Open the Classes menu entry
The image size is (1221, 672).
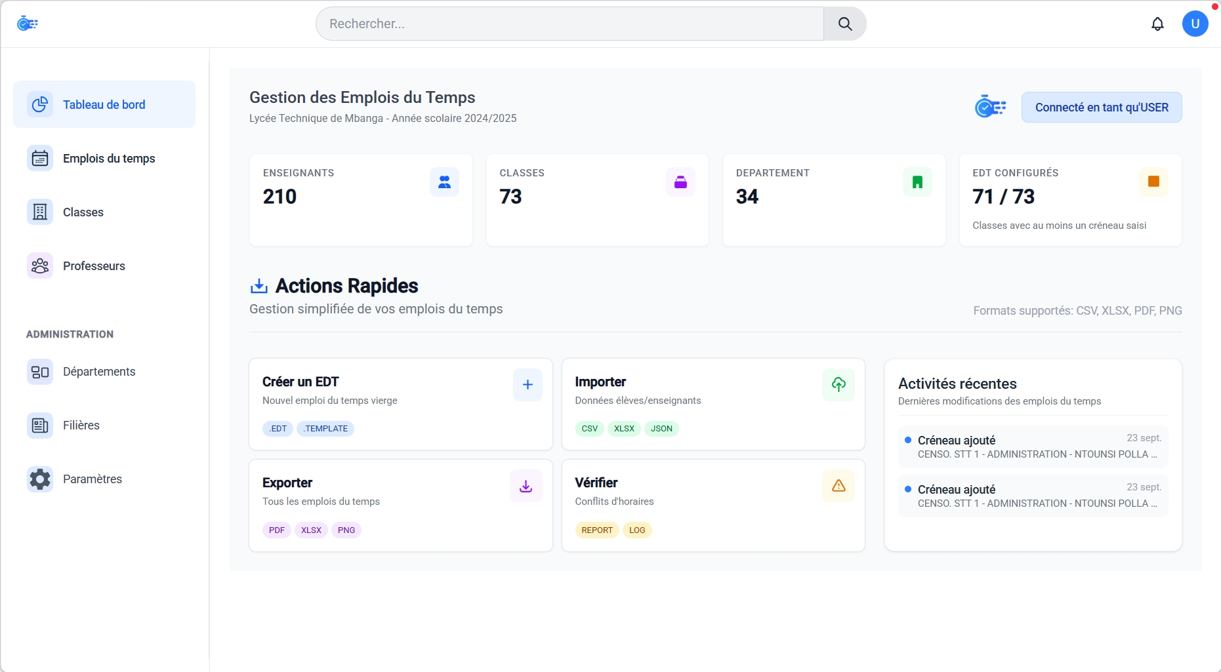(x=104, y=212)
